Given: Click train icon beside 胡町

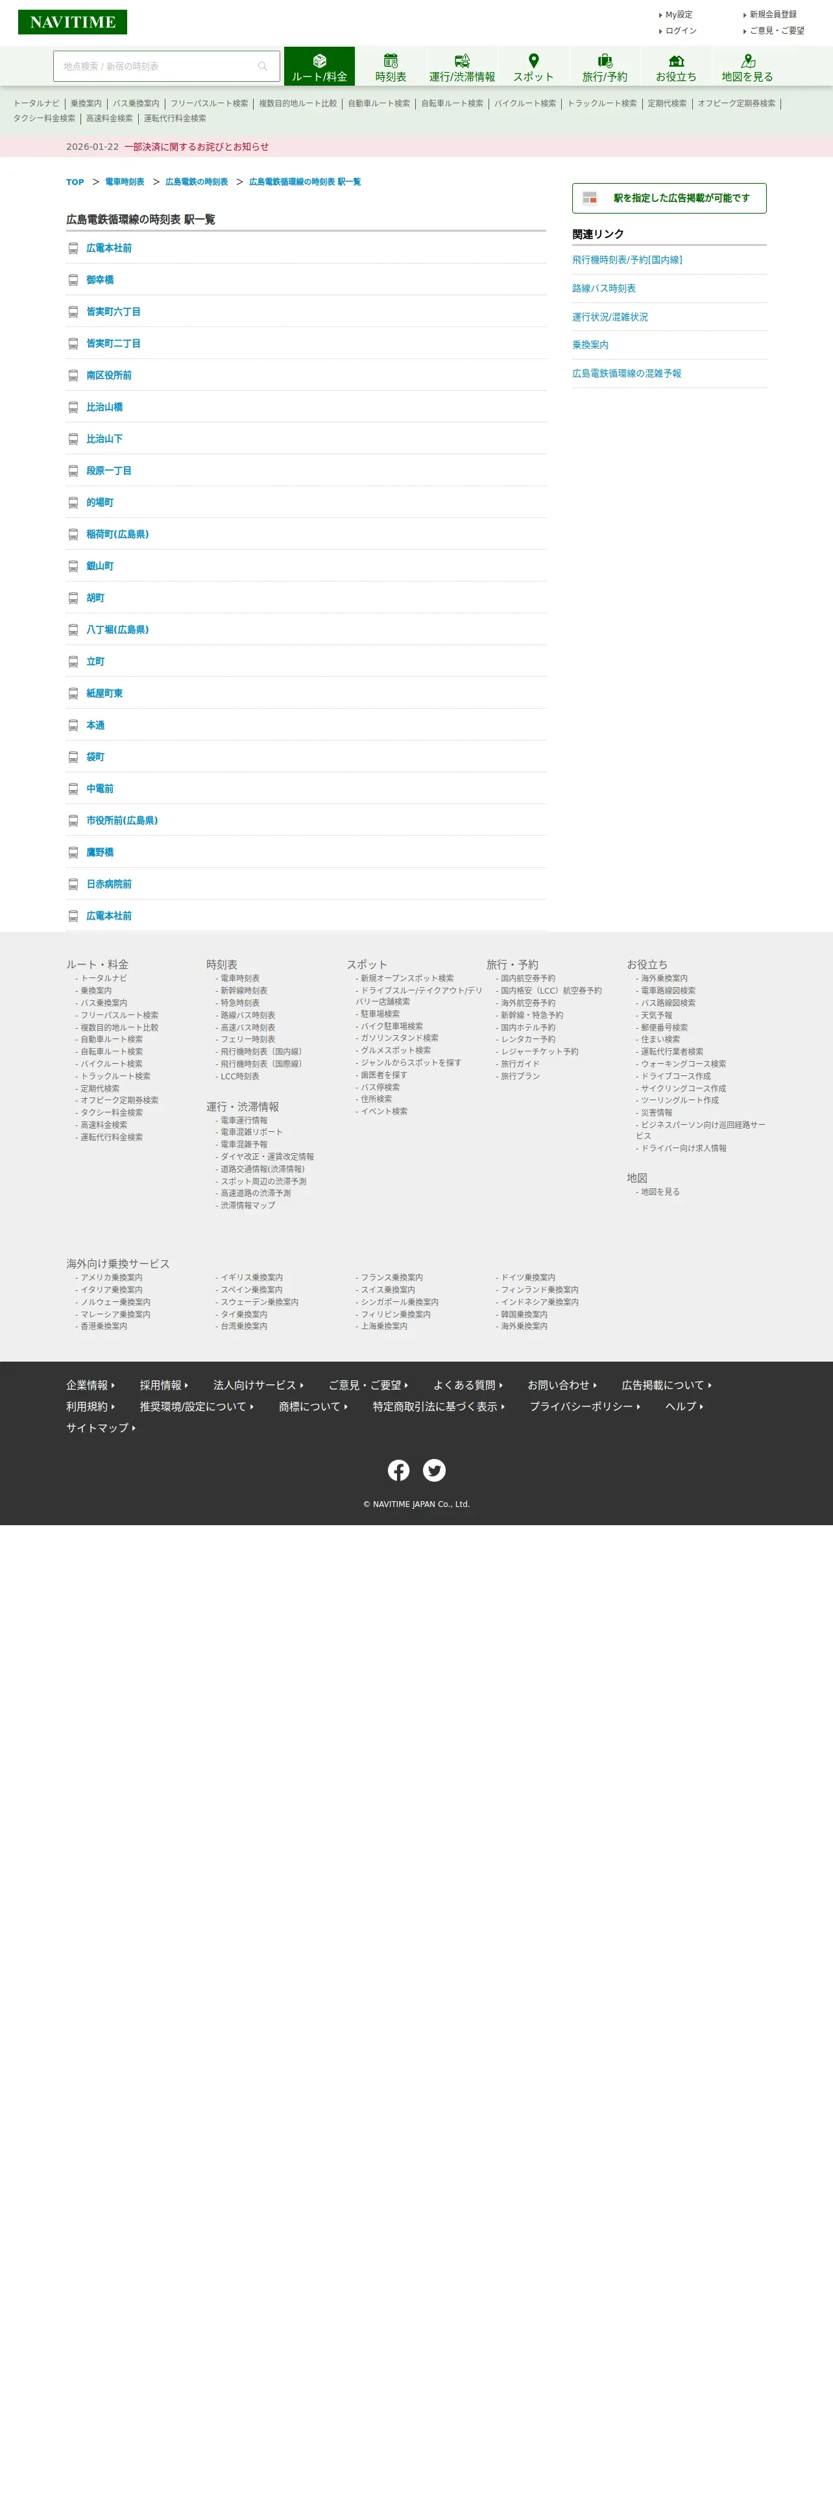Looking at the screenshot, I should pyautogui.click(x=73, y=598).
